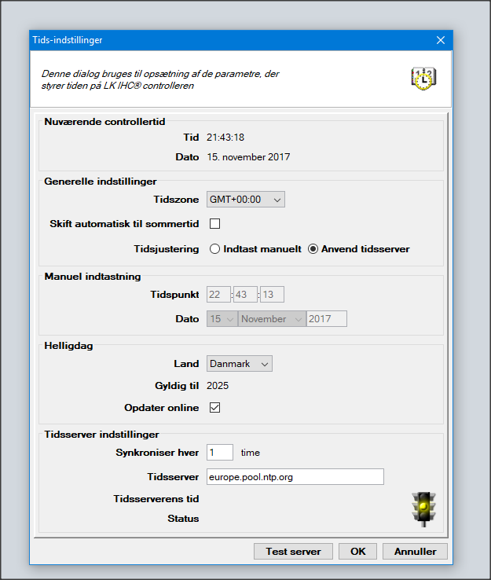Close the Tids-indstillinger dialog
The image size is (491, 580).
(440, 39)
